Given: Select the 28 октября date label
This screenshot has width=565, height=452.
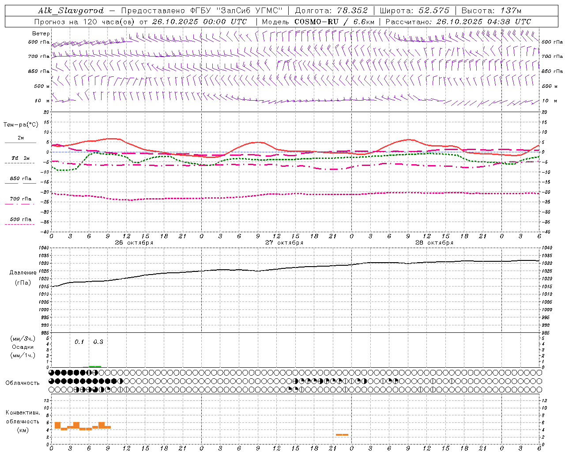Looking at the screenshot, I should 434,242.
